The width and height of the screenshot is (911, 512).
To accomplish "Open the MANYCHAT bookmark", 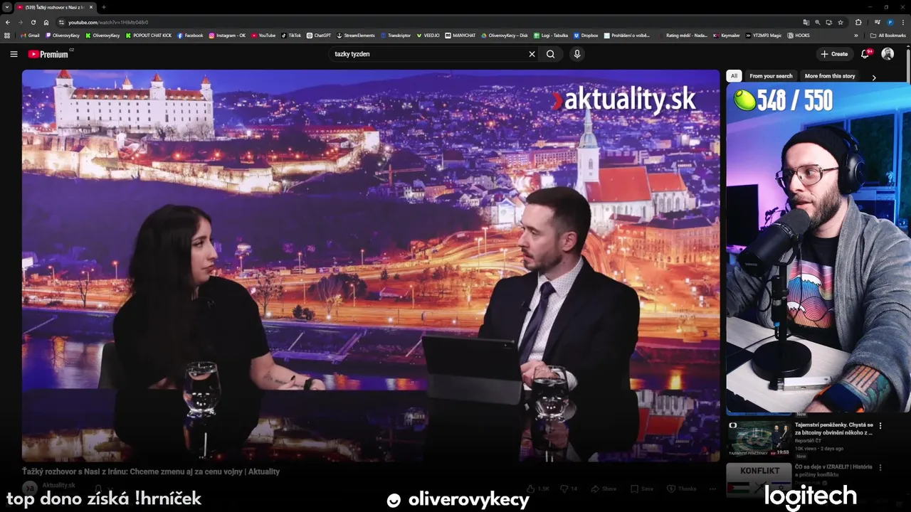I will [460, 35].
